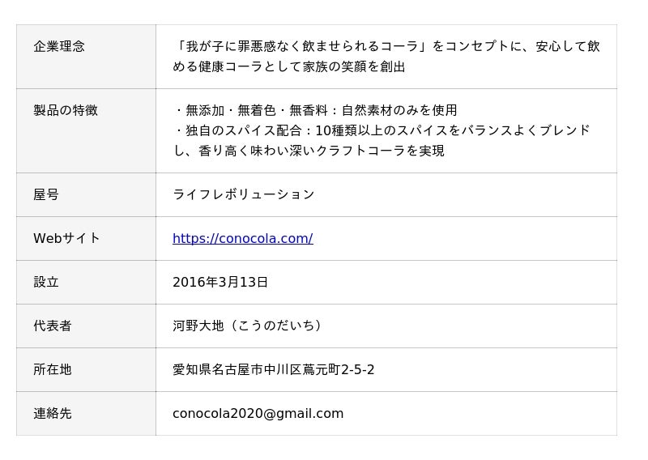
Task: Click the quoted 我が子に罪悪感なく concept line
Action: [386, 46]
